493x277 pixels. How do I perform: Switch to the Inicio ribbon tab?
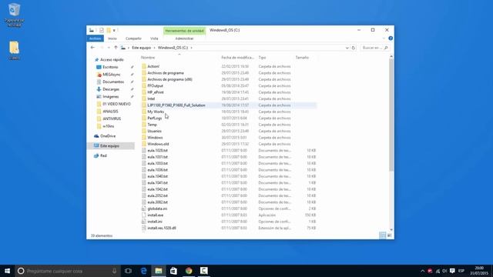click(112, 38)
